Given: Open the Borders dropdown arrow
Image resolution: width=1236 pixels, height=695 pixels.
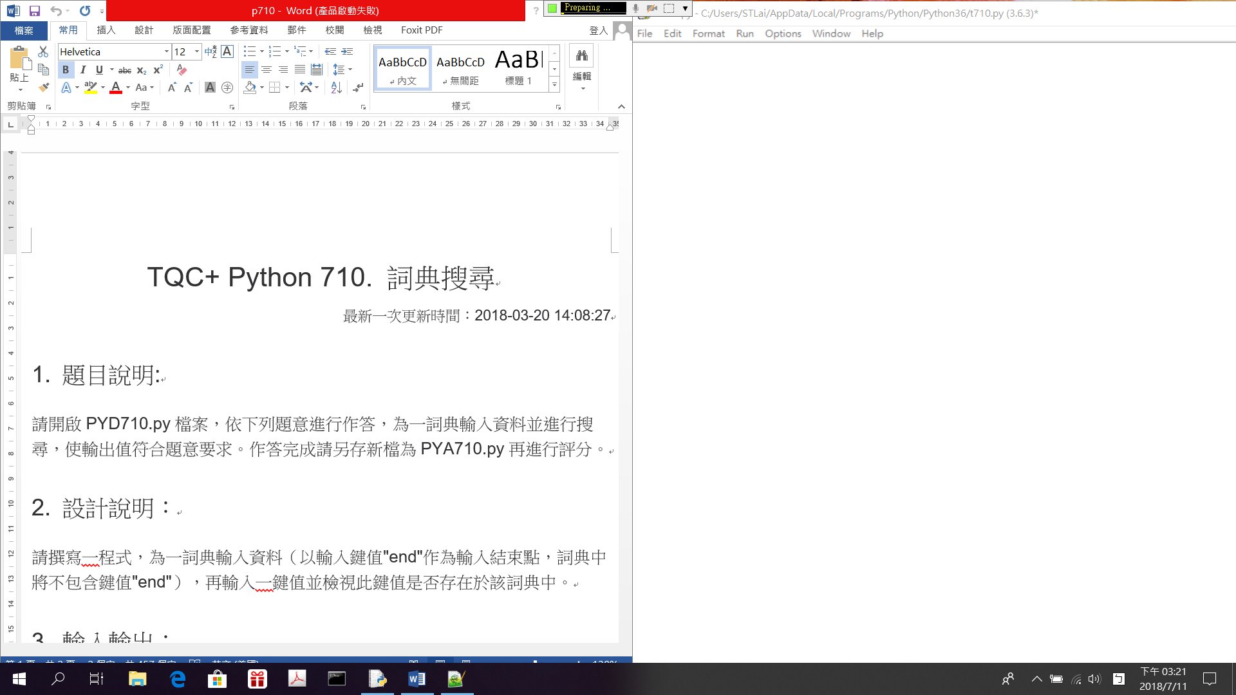Looking at the screenshot, I should 287,88.
